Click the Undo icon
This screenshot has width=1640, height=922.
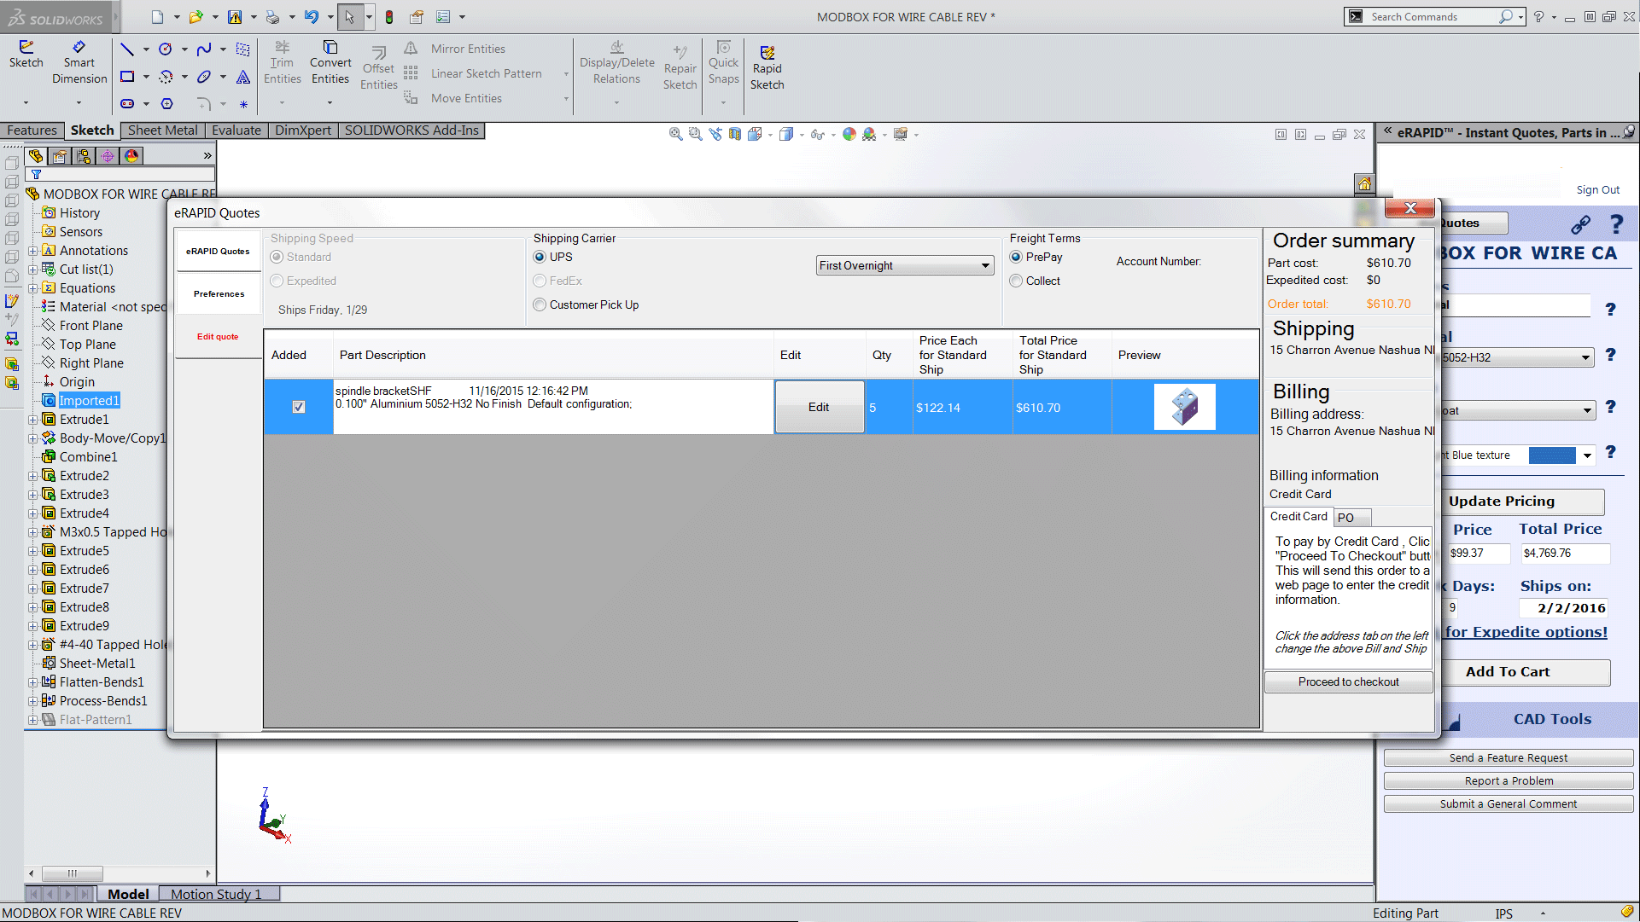pos(312,16)
